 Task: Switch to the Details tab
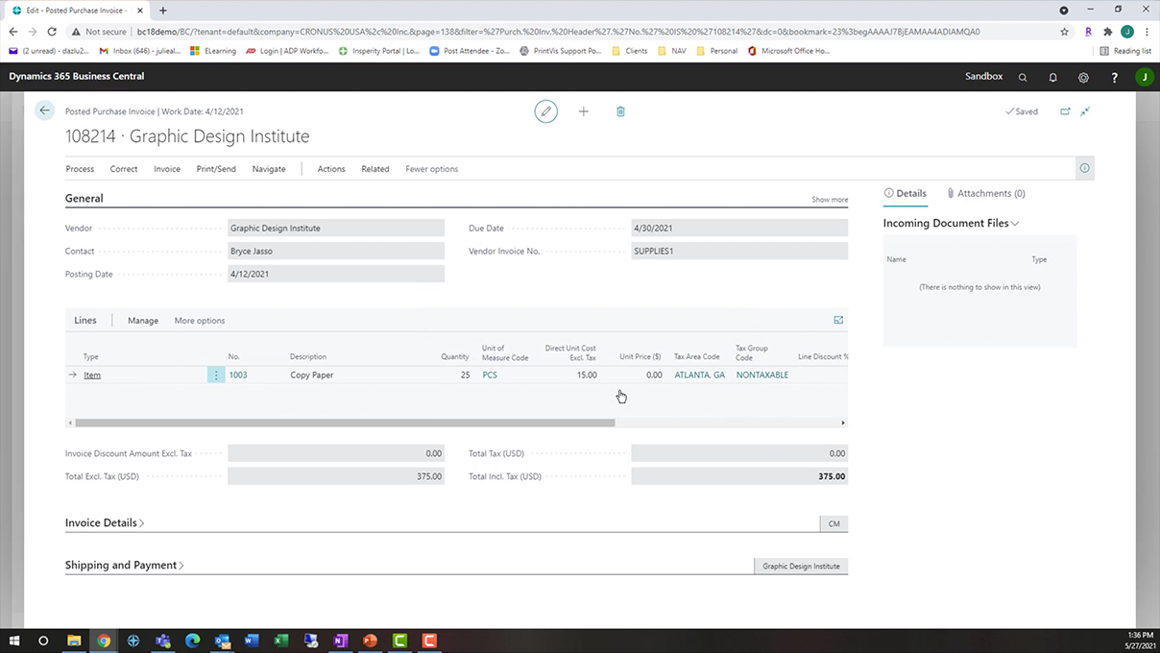click(906, 193)
